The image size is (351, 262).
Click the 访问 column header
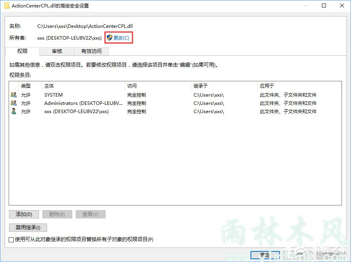pos(157,86)
